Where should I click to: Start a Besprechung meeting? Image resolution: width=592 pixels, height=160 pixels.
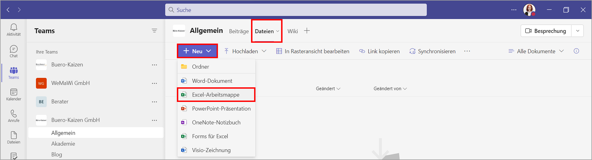tap(547, 31)
